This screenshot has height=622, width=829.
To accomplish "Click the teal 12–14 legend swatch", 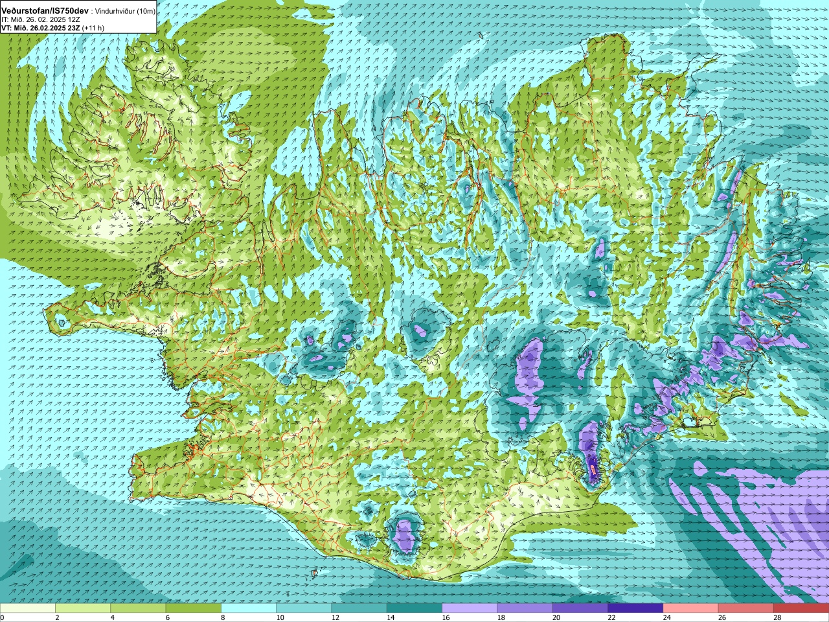I will tap(359, 608).
